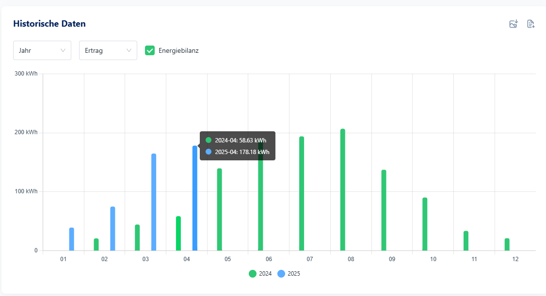Click the 2024 September bar

tap(384, 210)
